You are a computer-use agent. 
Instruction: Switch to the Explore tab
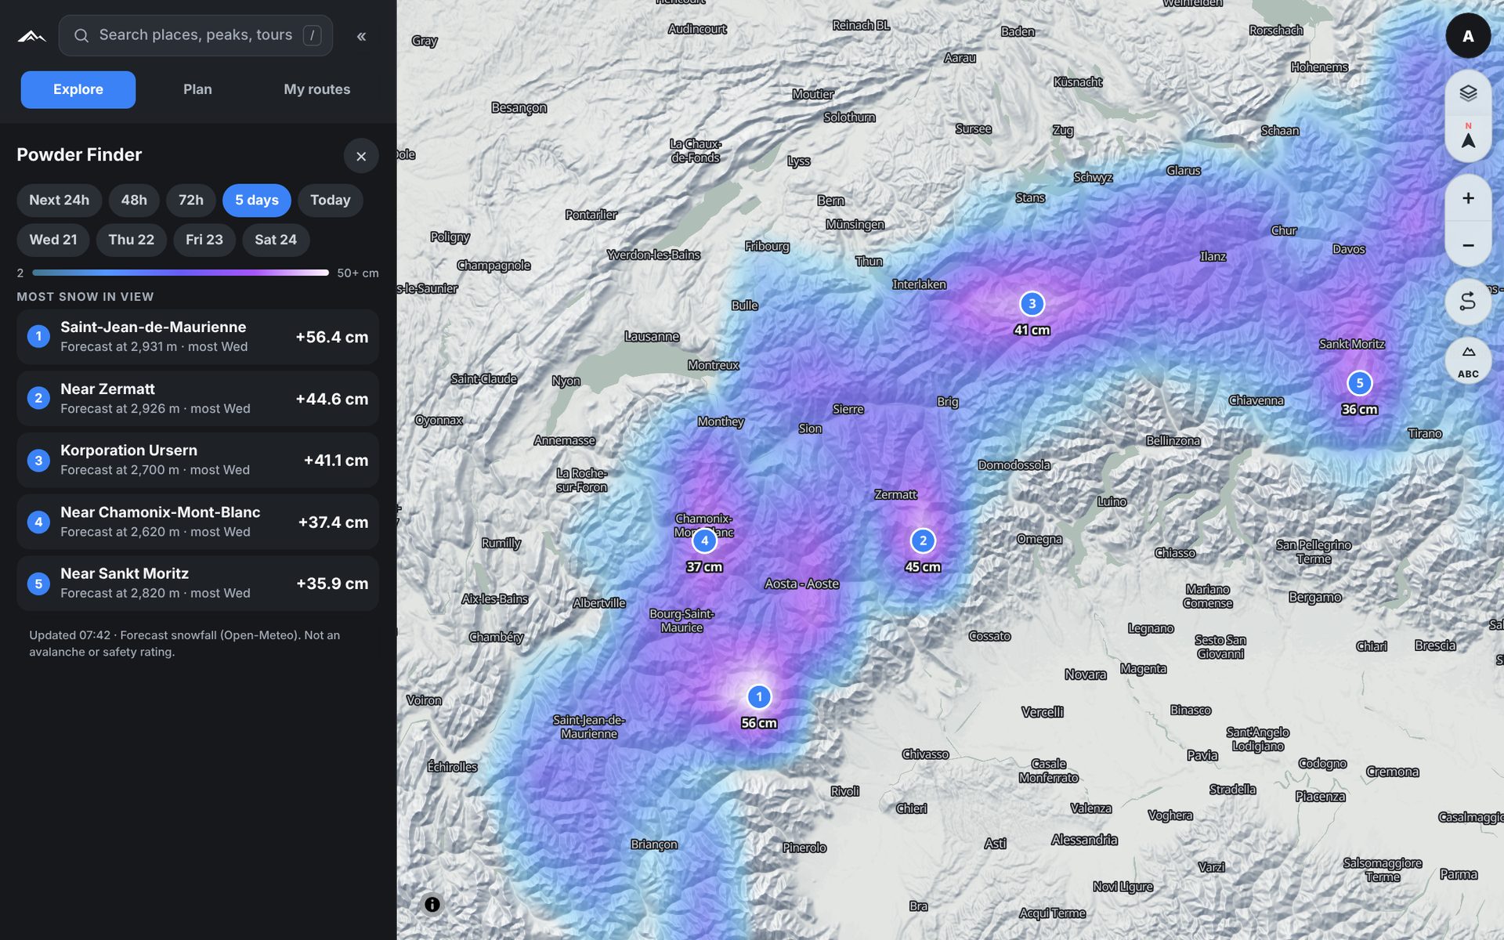click(78, 89)
